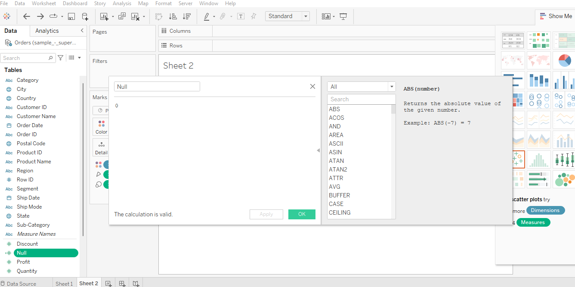
Task: Choose the packed bubbles chart type
Action: click(564, 179)
